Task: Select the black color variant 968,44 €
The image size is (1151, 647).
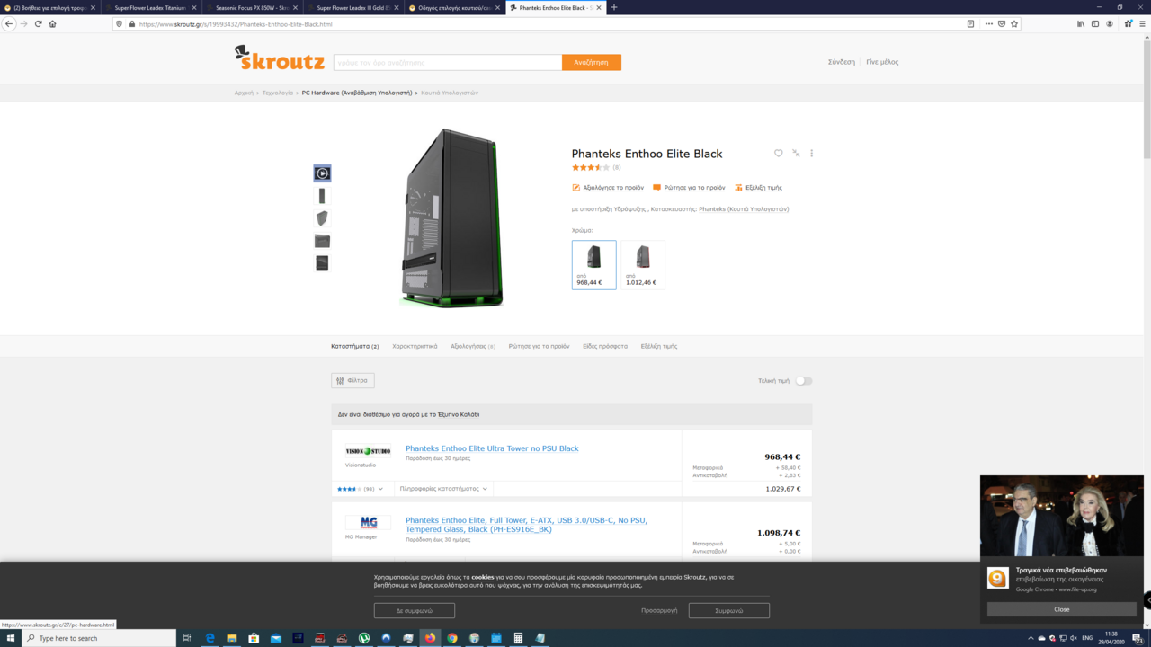Action: (593, 265)
